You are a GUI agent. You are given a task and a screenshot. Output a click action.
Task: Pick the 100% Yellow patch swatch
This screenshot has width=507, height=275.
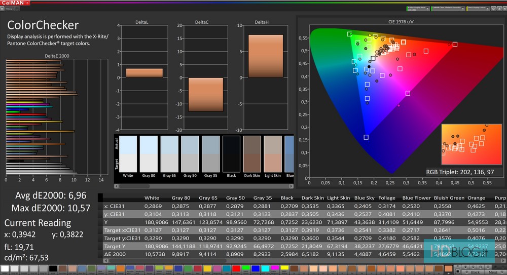pos(283,268)
